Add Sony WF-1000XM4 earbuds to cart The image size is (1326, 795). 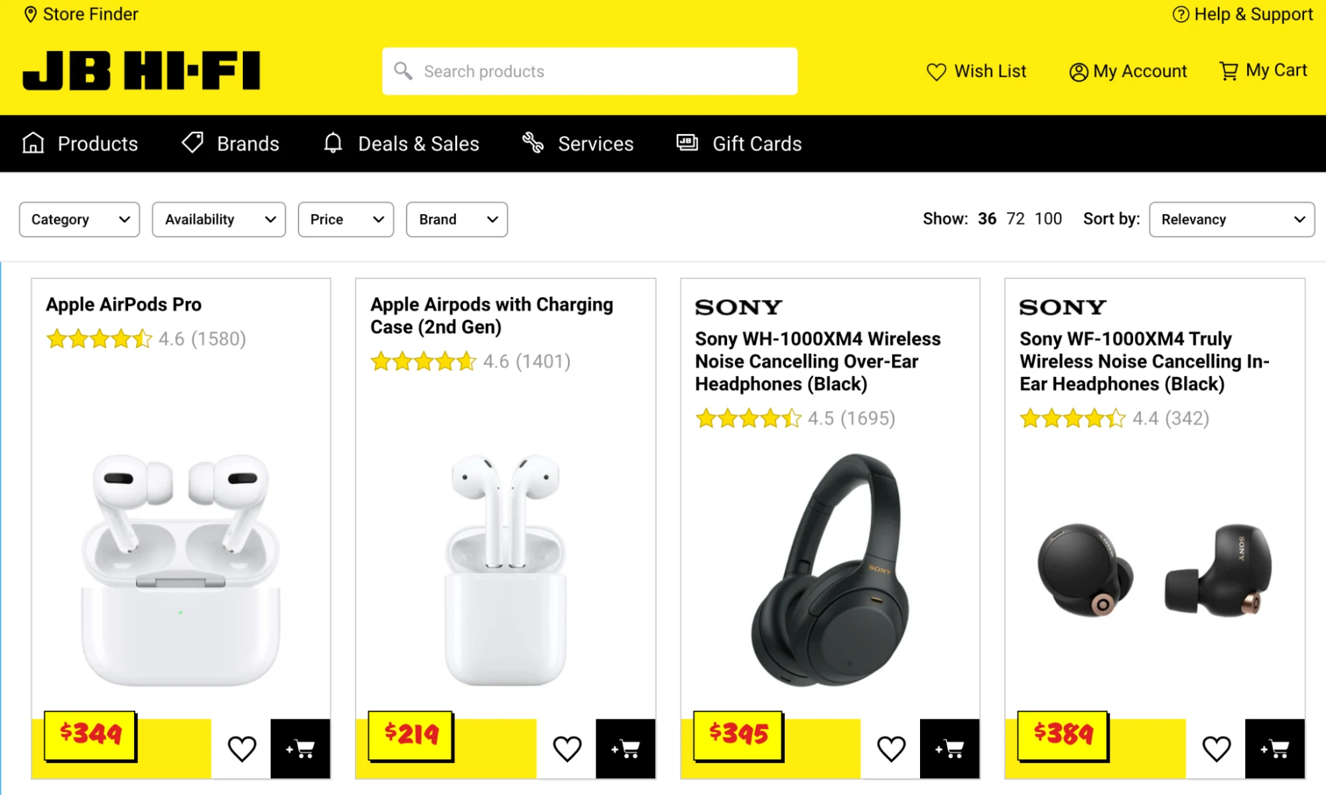pyautogui.click(x=1274, y=749)
